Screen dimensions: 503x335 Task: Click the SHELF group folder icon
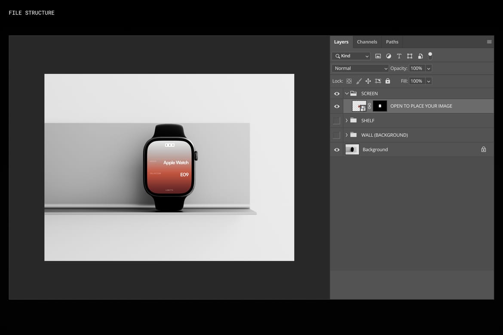pyautogui.click(x=353, y=120)
